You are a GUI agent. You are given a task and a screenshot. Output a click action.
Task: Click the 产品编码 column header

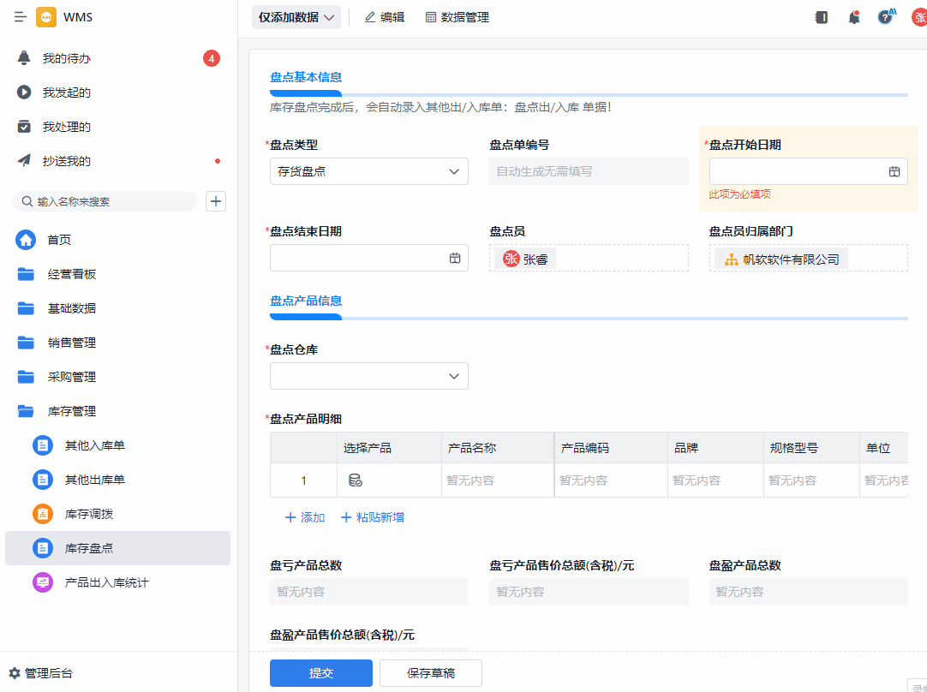[x=612, y=448]
